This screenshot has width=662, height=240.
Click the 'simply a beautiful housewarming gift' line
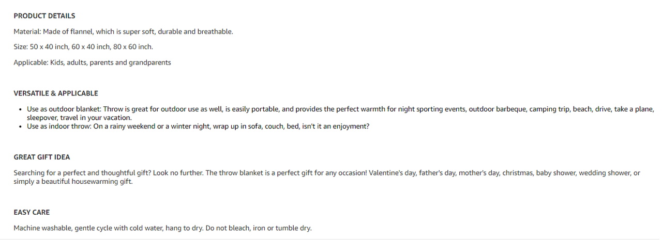tap(73, 182)
